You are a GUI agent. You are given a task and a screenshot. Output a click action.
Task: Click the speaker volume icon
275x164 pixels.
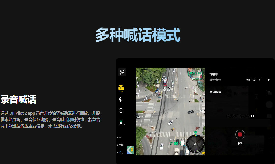point(248,80)
